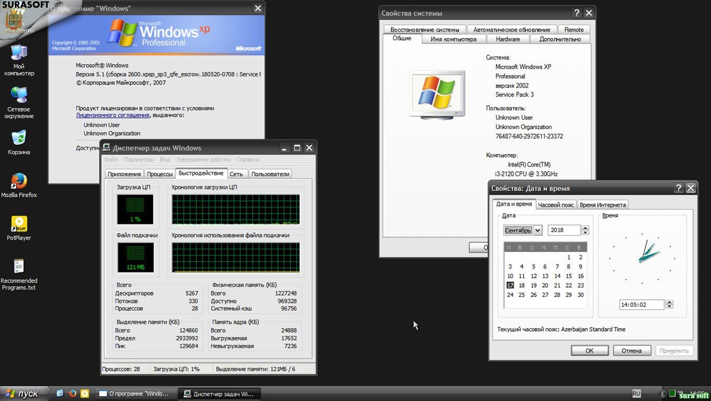Click the 2018 year field
Image resolution: width=711 pixels, height=401 pixels.
tap(564, 230)
